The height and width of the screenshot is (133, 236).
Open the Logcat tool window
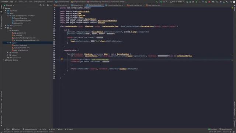pos(69,129)
